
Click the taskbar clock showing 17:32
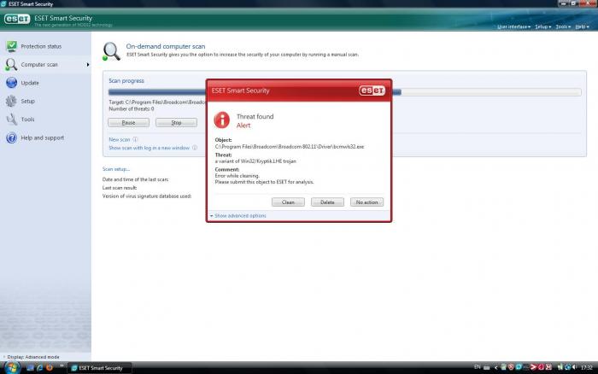[587, 367]
